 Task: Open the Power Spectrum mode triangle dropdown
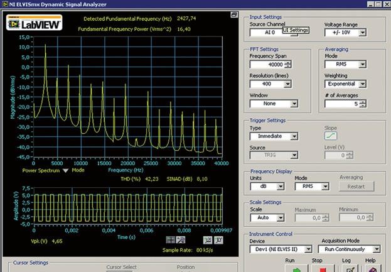tap(65, 171)
